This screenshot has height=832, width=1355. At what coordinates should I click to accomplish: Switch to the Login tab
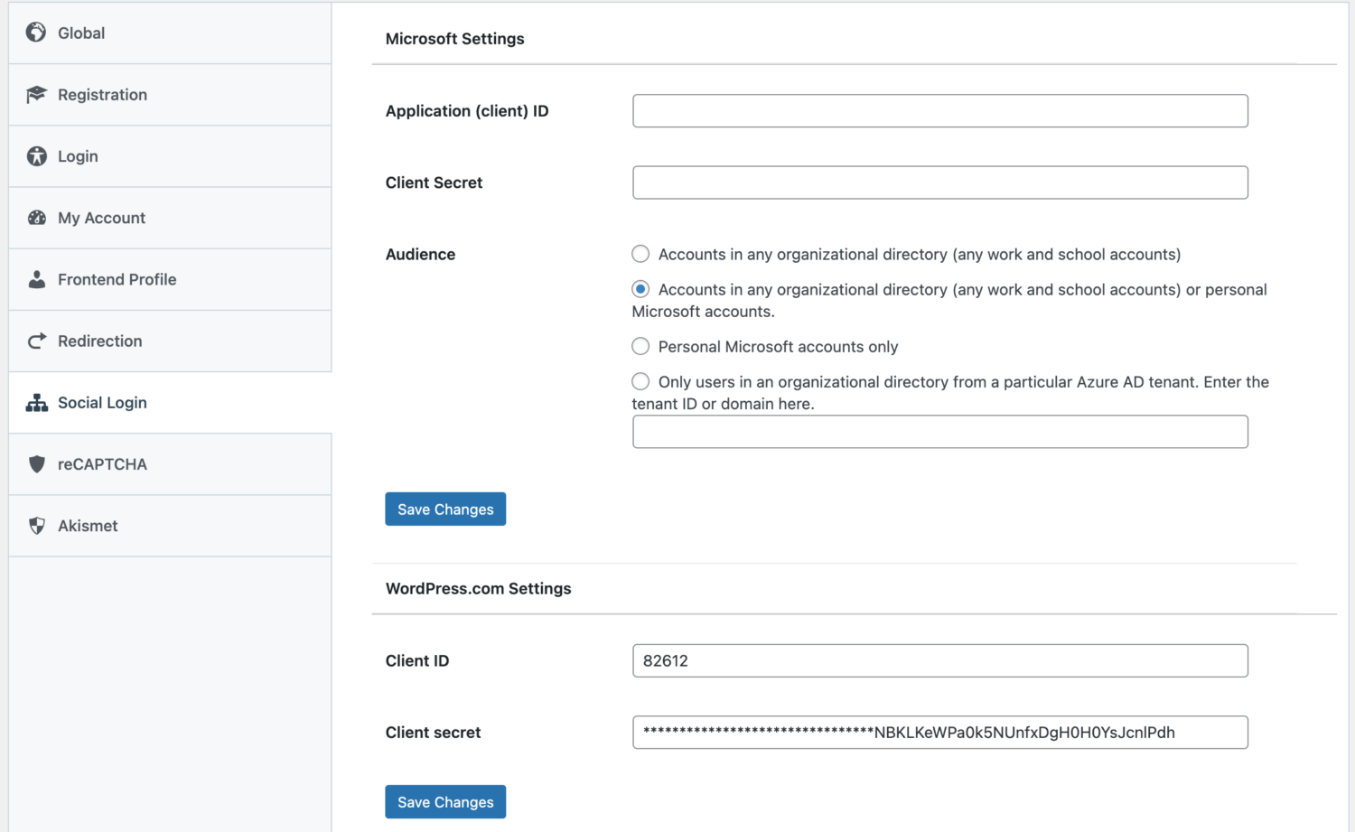point(170,156)
